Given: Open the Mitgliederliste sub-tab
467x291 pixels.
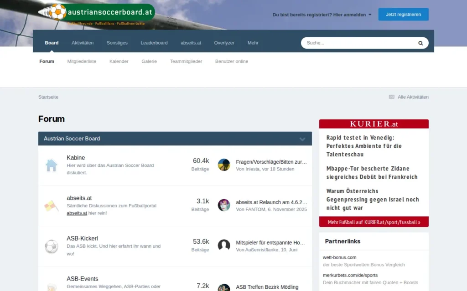Looking at the screenshot, I should coord(82,61).
